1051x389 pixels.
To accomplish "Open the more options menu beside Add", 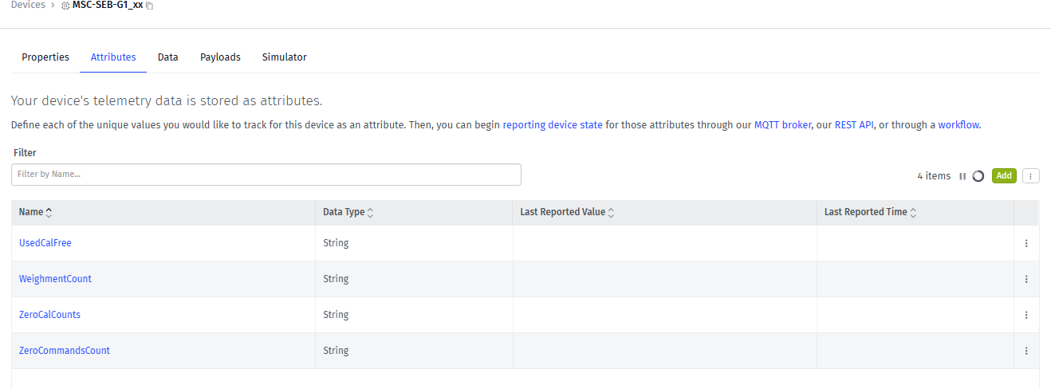I will 1030,176.
